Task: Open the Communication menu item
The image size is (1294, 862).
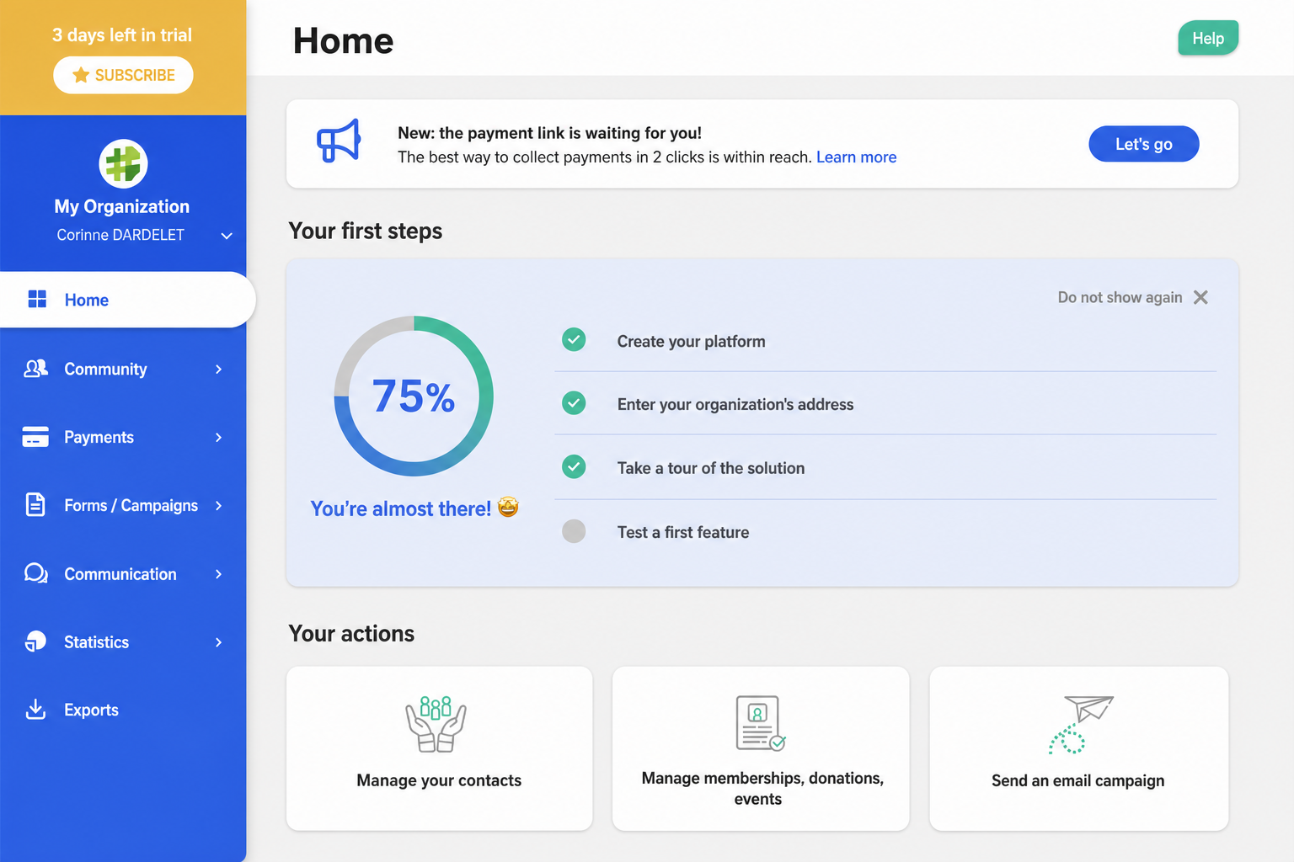Action: coord(123,573)
